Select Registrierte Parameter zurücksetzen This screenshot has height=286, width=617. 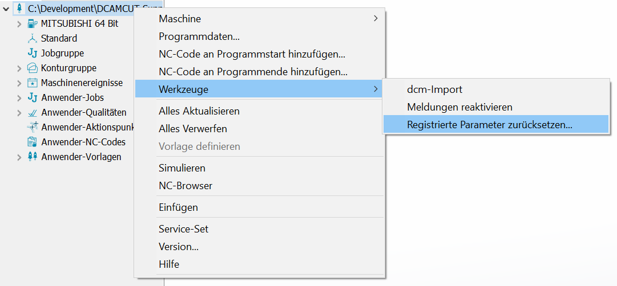tap(489, 125)
